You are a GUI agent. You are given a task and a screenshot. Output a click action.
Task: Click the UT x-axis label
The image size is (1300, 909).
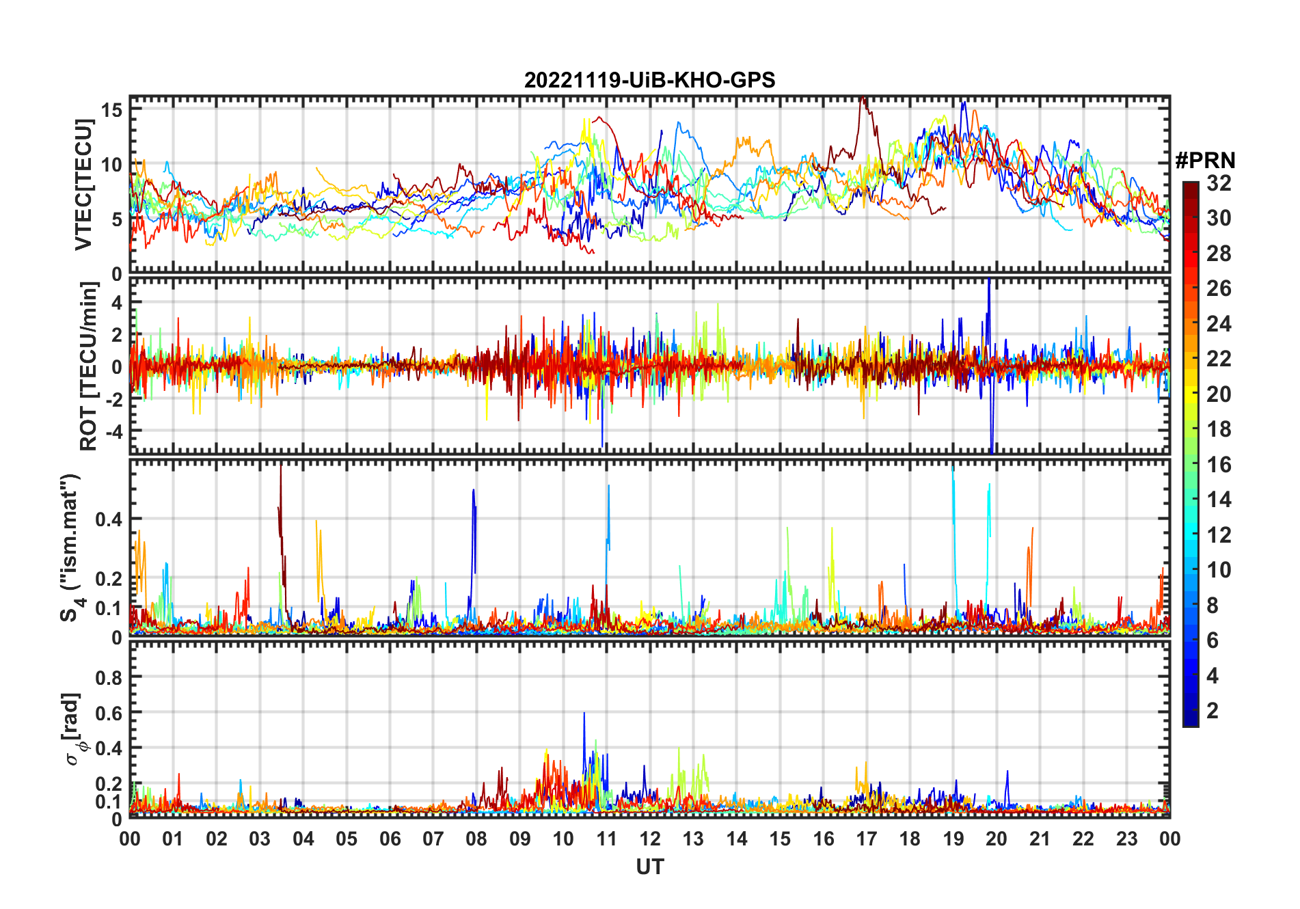(649, 867)
